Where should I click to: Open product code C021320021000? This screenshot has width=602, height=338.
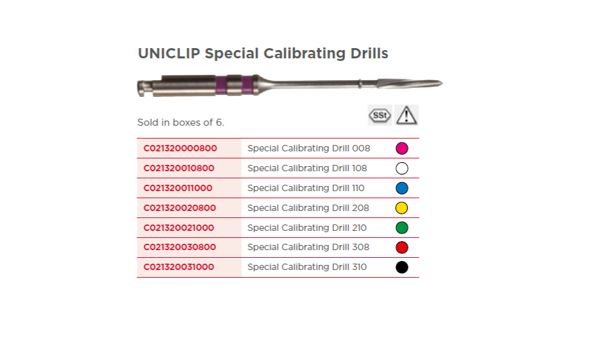point(178,228)
